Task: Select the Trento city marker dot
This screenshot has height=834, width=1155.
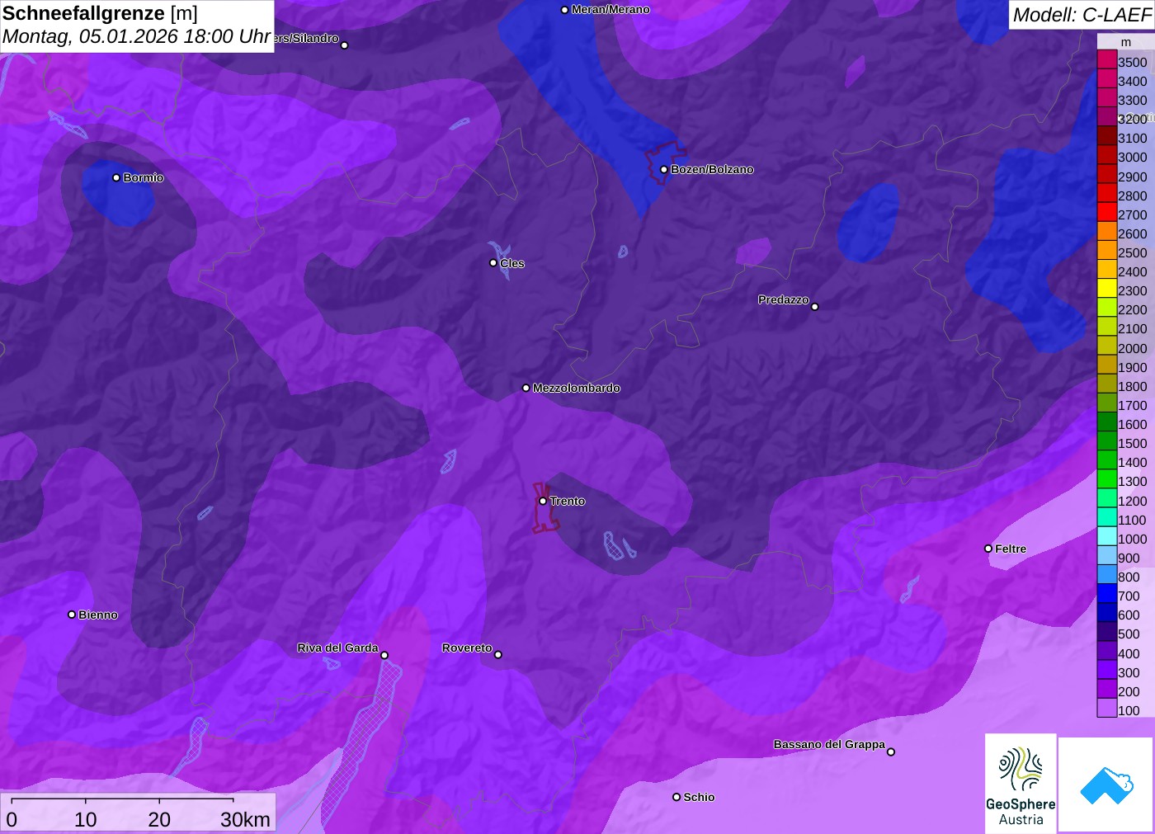Action: (543, 501)
